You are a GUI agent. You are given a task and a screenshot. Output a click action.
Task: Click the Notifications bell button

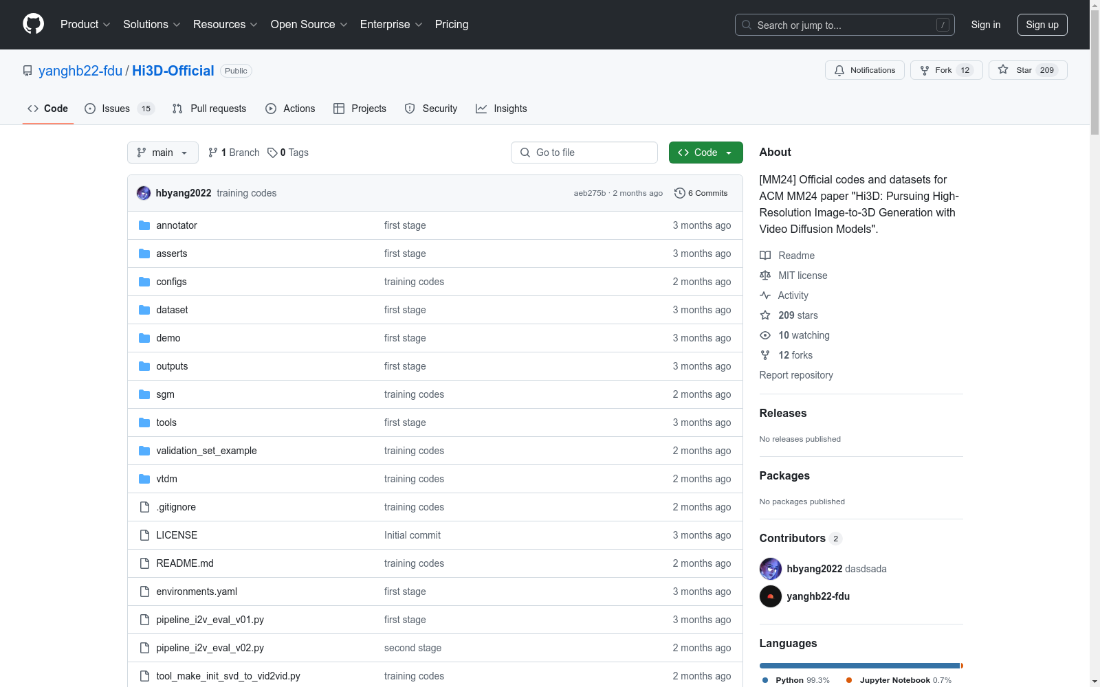point(865,70)
